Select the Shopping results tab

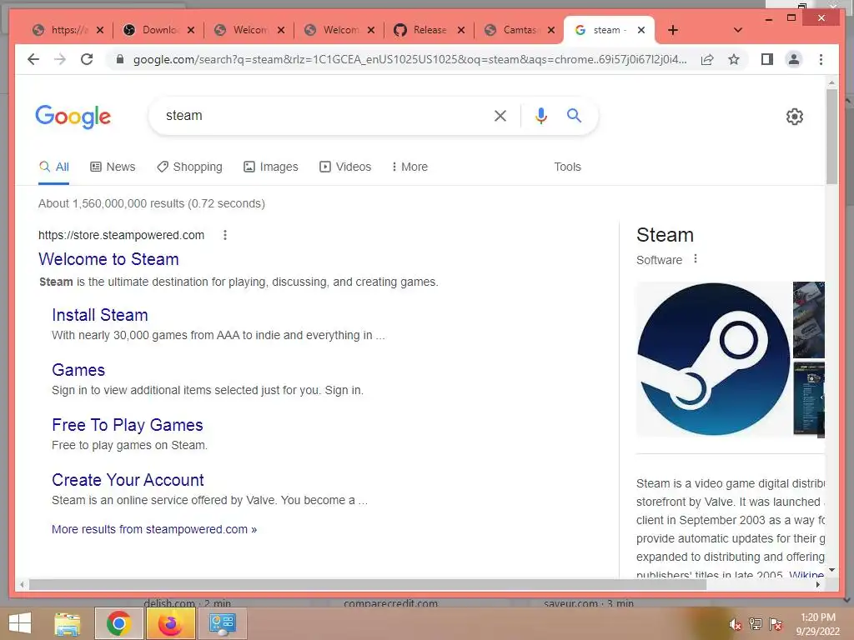(x=189, y=167)
